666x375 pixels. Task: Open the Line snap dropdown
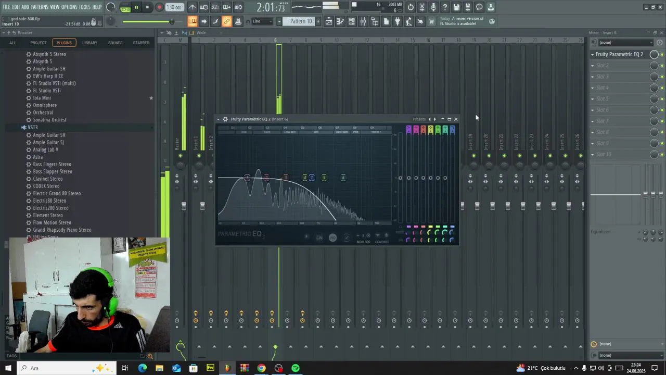(262, 21)
